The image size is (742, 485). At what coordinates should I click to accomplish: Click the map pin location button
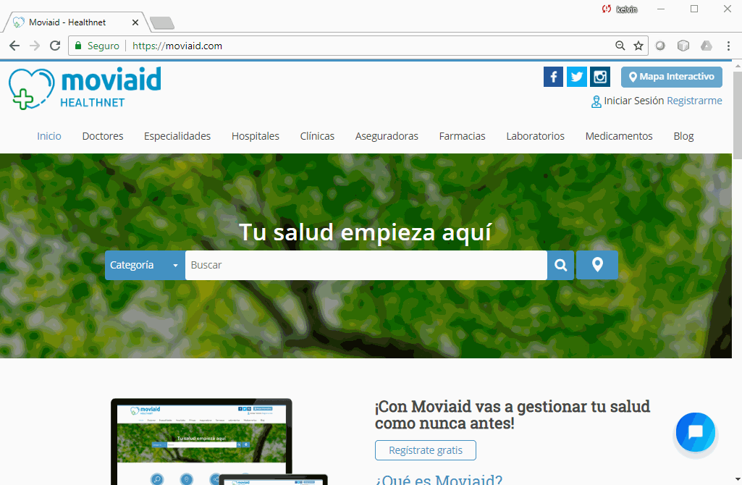point(597,265)
